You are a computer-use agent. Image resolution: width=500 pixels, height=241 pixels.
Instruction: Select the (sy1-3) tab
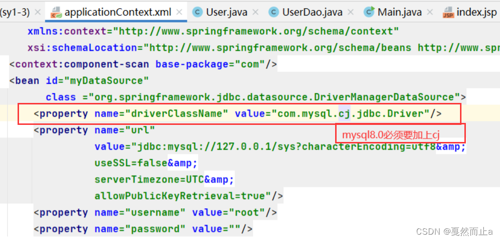tap(15, 12)
